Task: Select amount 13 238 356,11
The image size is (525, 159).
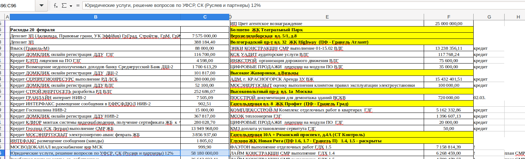Action: coord(448,48)
